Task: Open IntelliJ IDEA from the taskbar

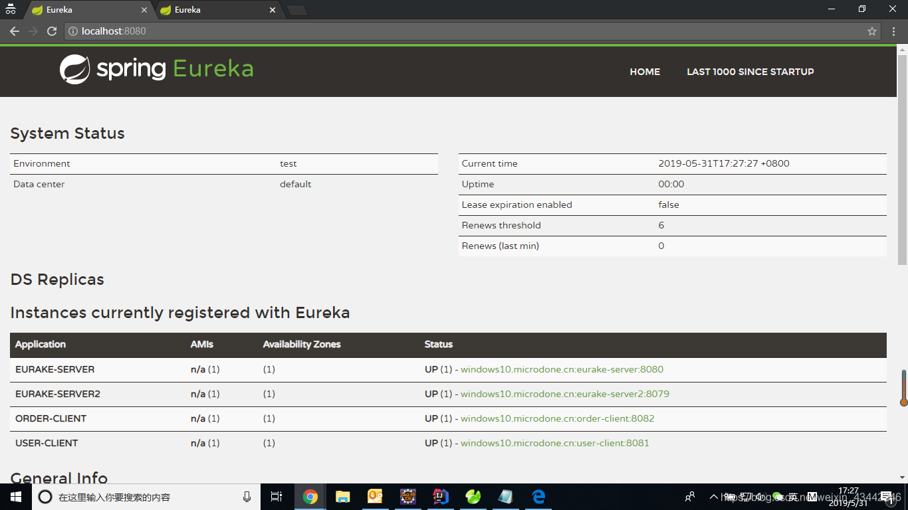Action: coord(440,497)
